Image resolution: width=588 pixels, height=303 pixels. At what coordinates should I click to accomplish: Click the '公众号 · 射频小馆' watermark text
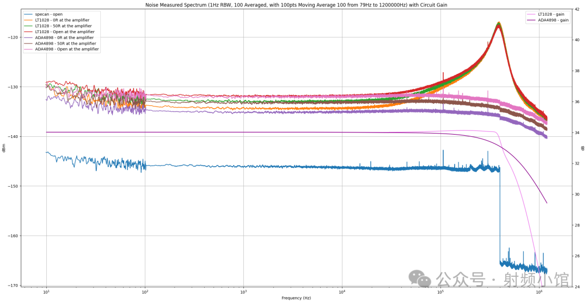[x=502, y=280]
